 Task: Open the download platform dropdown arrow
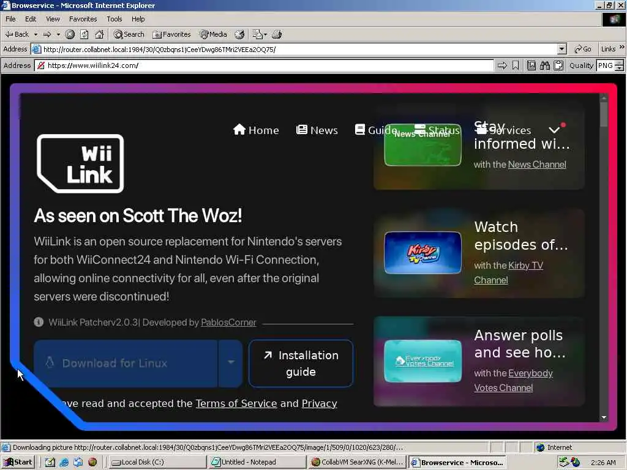(231, 362)
